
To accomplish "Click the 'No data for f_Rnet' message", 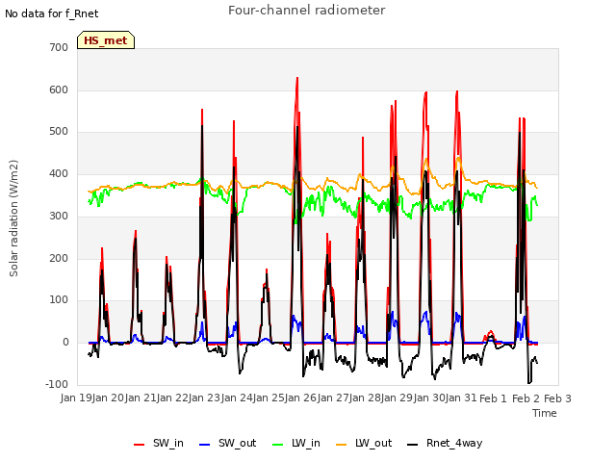I will point(51,13).
